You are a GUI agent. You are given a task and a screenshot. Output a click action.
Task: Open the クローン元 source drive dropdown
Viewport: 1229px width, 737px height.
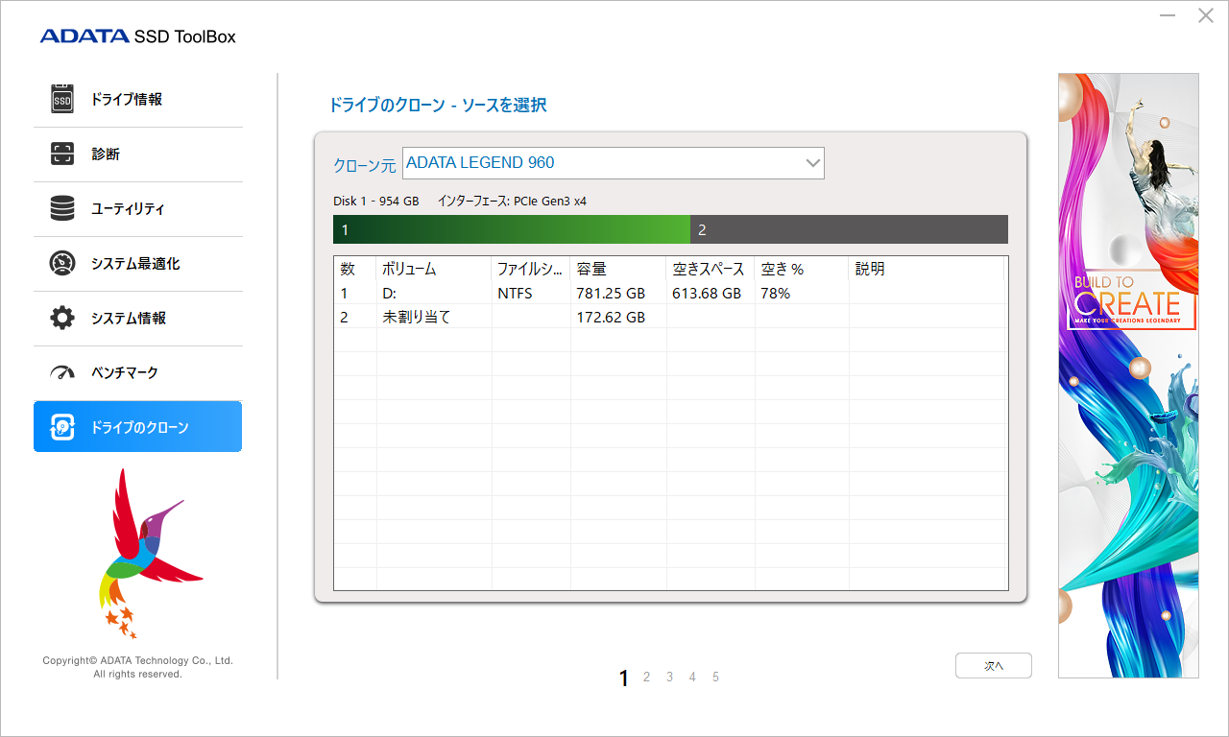[811, 162]
